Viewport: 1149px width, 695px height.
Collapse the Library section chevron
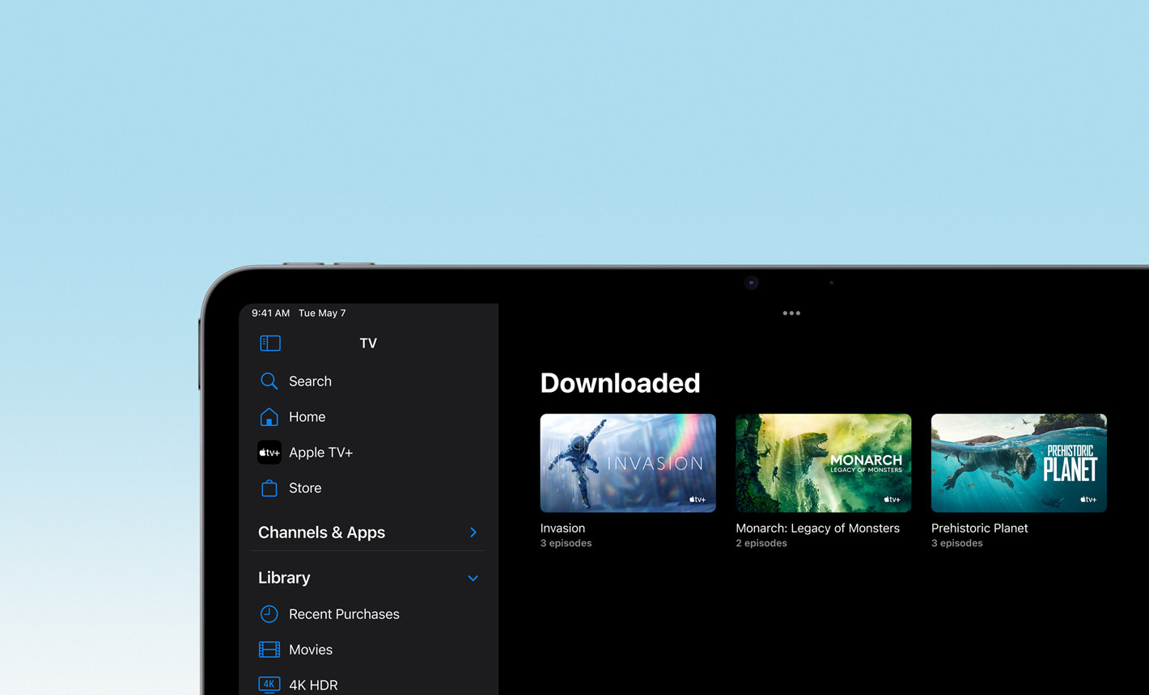473,579
